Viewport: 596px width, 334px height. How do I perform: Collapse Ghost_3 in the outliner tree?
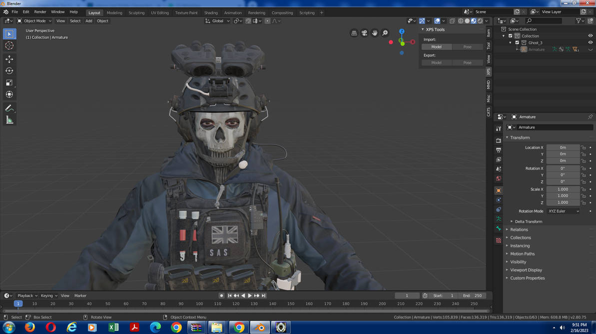tap(511, 43)
